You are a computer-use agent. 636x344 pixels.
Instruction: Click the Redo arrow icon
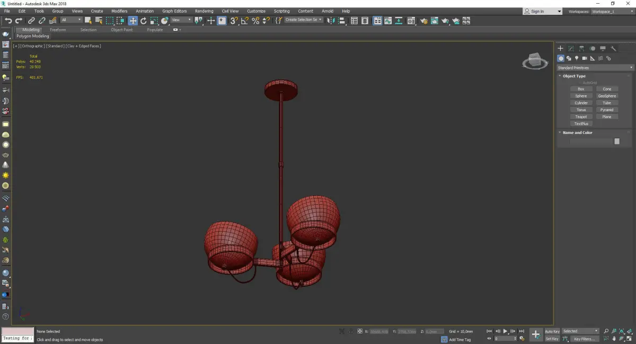click(19, 21)
